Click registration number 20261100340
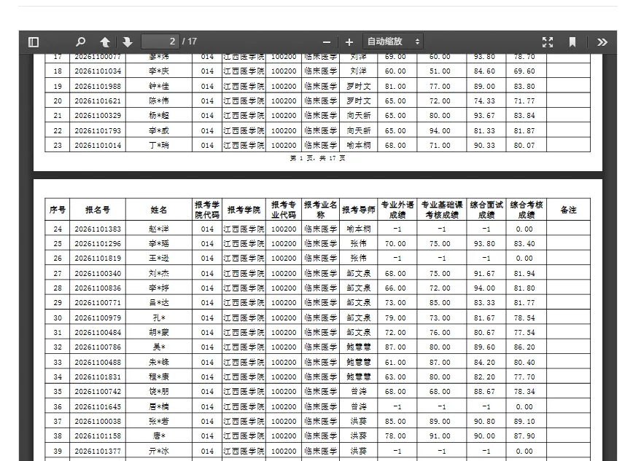This screenshot has width=633, height=461. 98,273
